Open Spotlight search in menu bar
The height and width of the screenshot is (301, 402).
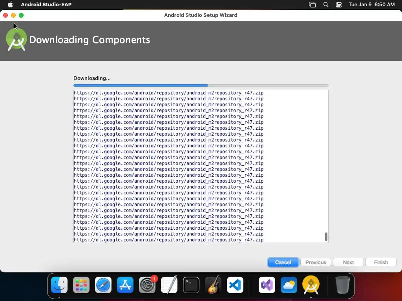[x=325, y=4]
